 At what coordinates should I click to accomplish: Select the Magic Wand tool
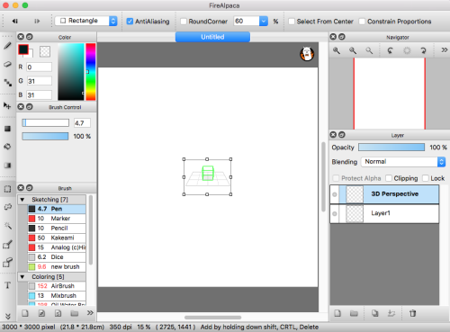(x=7, y=225)
